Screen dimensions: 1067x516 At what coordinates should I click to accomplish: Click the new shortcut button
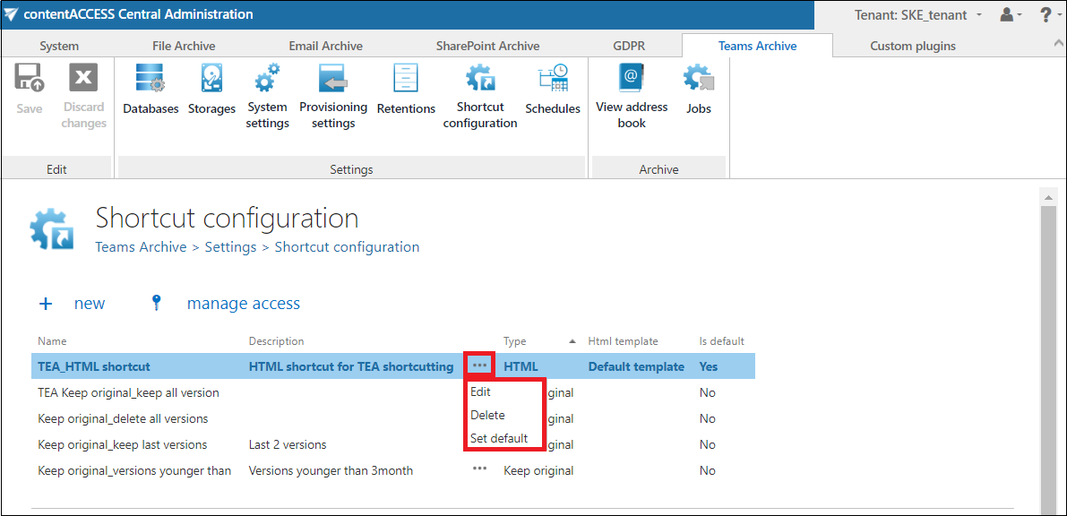[73, 304]
